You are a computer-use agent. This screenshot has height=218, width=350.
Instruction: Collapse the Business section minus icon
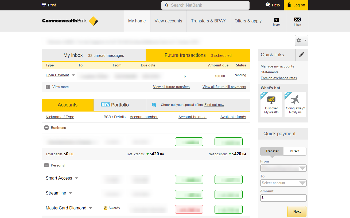coord(46,128)
